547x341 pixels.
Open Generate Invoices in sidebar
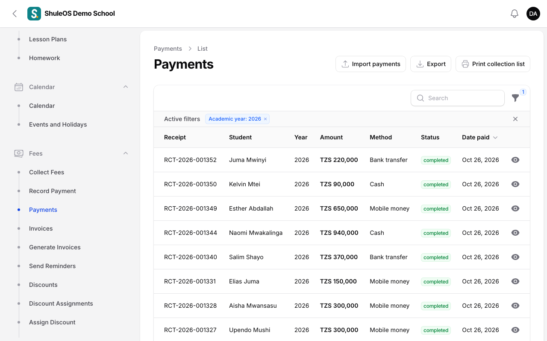tap(55, 247)
